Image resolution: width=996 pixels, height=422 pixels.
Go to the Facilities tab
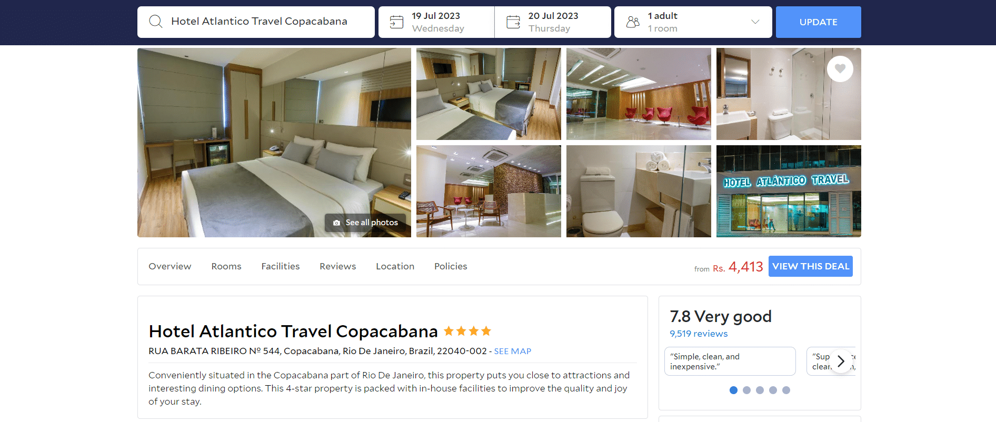point(281,266)
